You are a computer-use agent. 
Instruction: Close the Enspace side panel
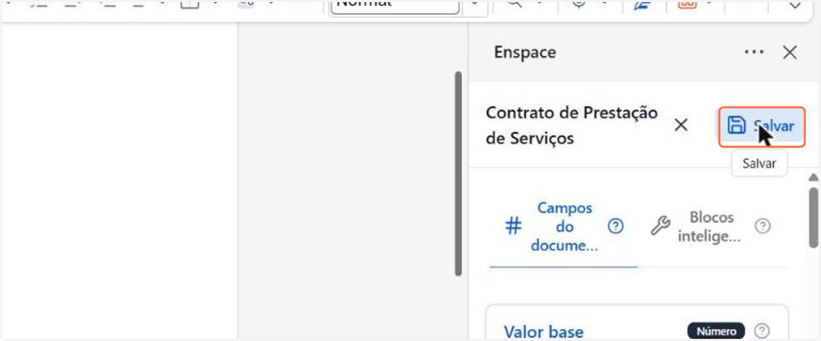790,53
